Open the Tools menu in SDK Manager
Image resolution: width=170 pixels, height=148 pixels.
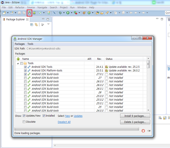tap(30, 44)
